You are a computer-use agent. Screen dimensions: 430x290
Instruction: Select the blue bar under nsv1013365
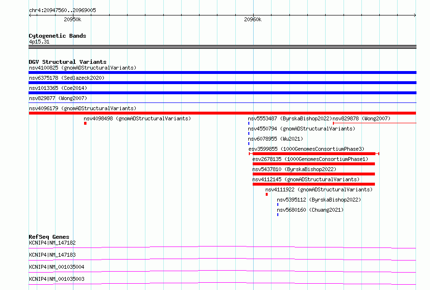(x=222, y=93)
